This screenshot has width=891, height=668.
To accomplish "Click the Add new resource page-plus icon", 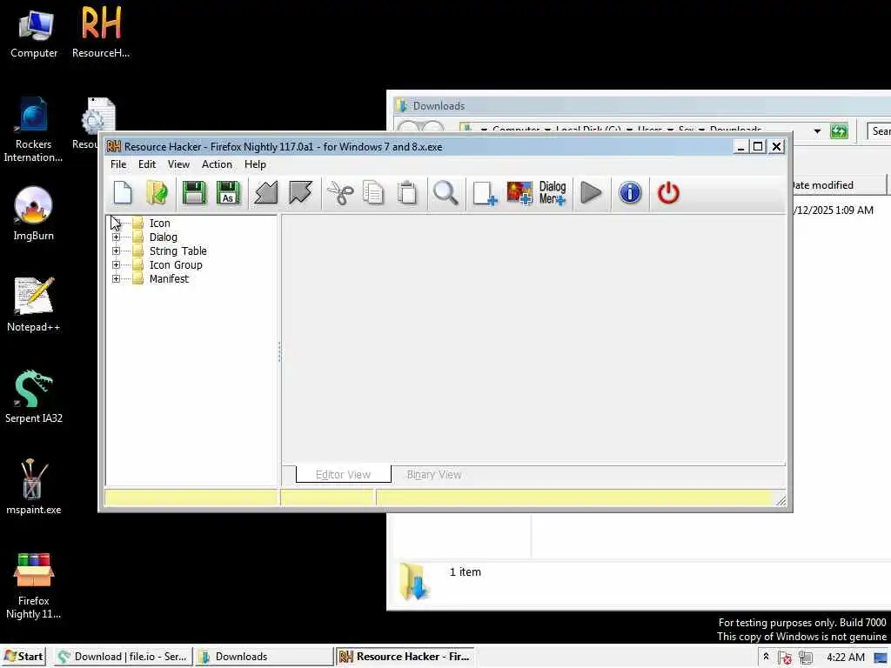I will [485, 193].
